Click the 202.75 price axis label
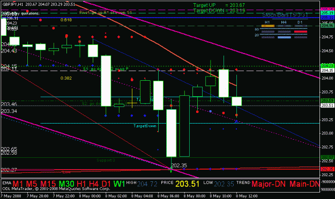Screen dimensions: 335x199 coord(327,147)
